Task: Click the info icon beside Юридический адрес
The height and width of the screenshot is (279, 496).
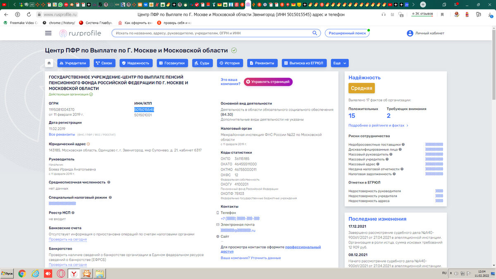Action: (88, 144)
